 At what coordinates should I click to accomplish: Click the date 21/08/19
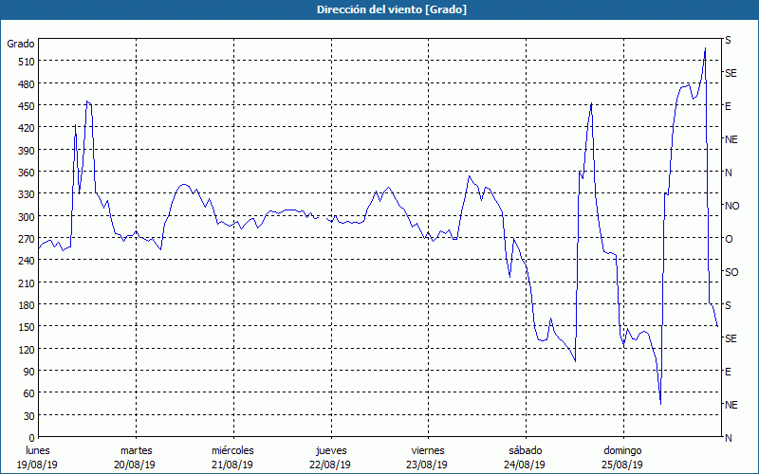coord(232,465)
